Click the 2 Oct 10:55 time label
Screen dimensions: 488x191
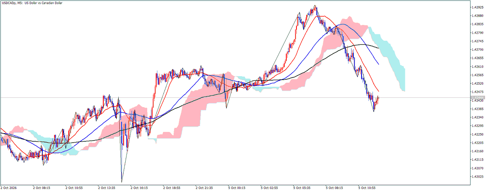pos(74,189)
